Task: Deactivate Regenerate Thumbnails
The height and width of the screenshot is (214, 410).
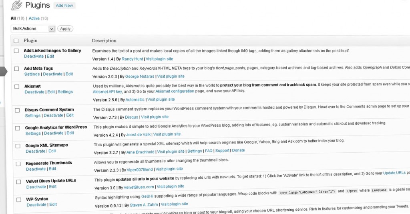Action: 36,169
